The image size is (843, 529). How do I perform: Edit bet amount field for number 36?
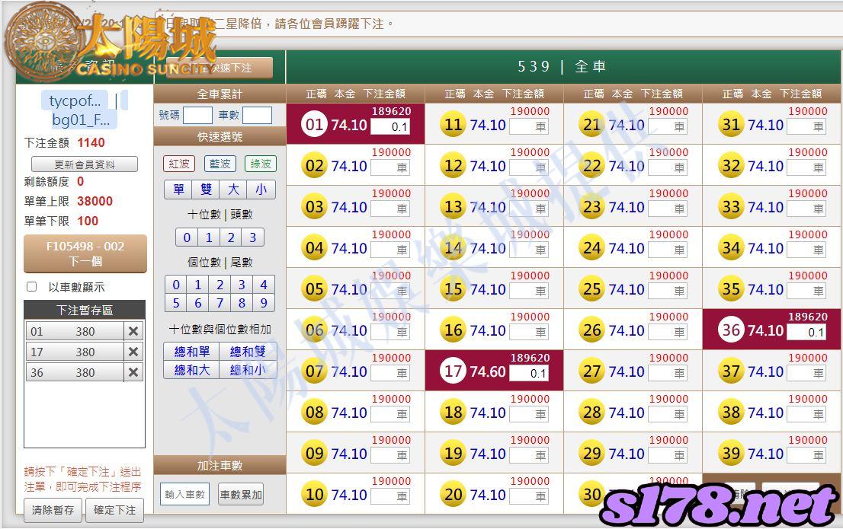pyautogui.click(x=806, y=332)
